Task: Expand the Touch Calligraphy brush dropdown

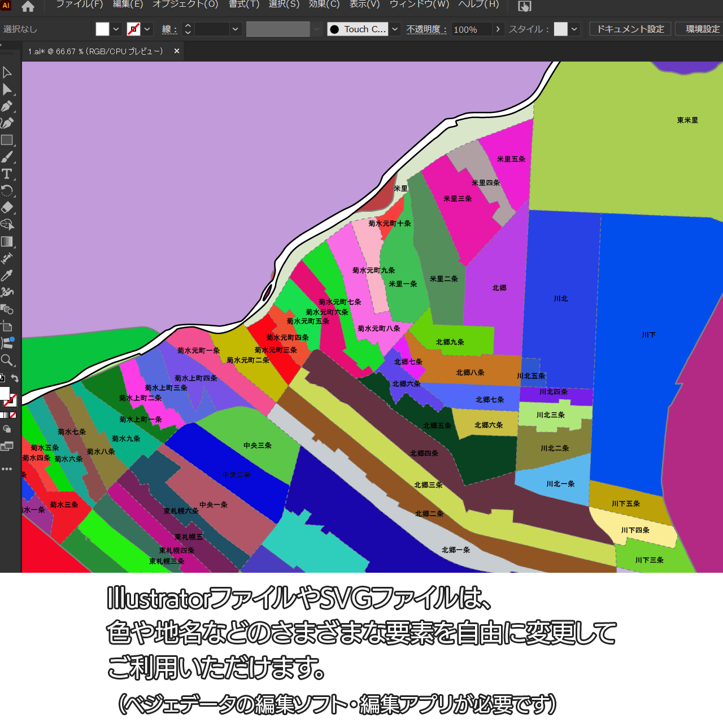Action: [395, 29]
